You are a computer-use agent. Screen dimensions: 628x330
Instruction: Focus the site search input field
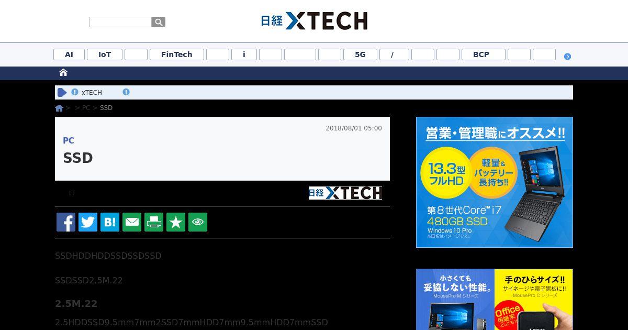click(x=120, y=22)
